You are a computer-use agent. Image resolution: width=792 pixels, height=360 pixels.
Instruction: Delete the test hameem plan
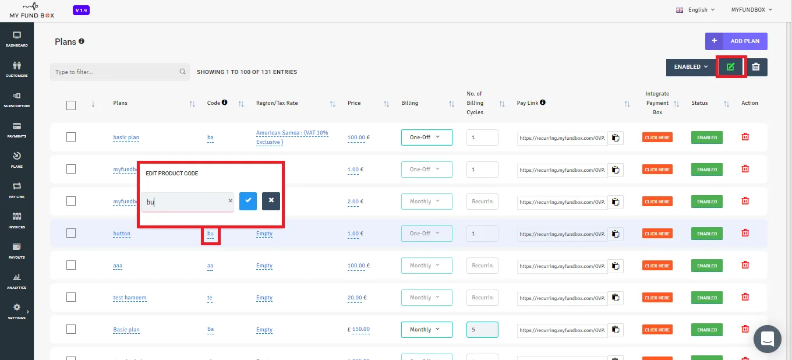[745, 297]
